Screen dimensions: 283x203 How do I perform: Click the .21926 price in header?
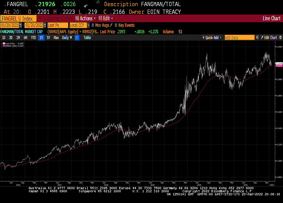tap(45, 4)
